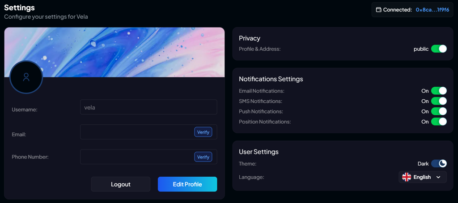Turn off SMS Notifications
Image resolution: width=458 pixels, height=203 pixels.
point(439,101)
